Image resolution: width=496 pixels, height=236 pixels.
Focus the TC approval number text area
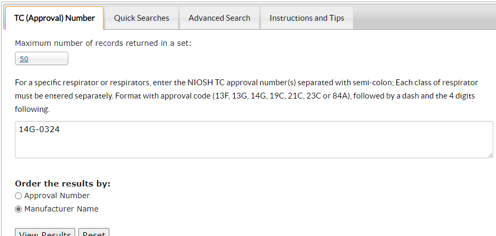click(x=254, y=140)
